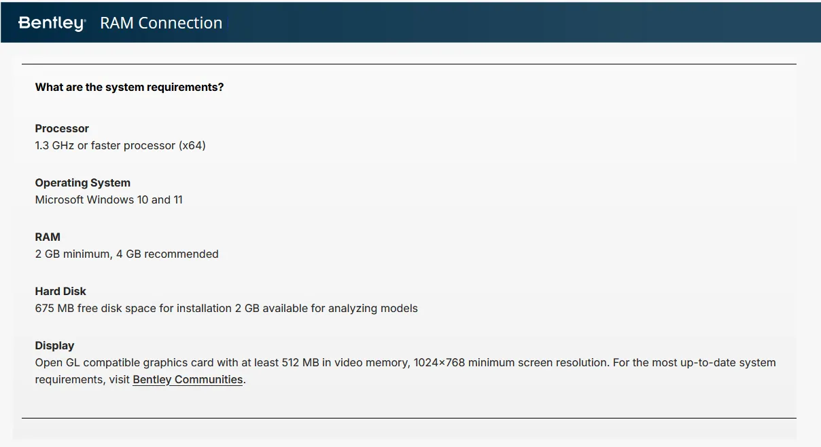The width and height of the screenshot is (821, 447).
Task: Open the Bentley Communities link
Action: [188, 380]
